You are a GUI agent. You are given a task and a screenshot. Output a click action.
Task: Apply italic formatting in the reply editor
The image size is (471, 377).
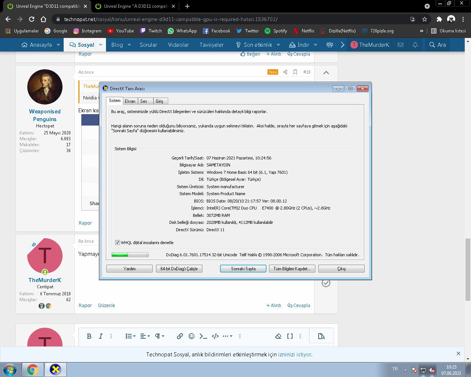coord(100,336)
